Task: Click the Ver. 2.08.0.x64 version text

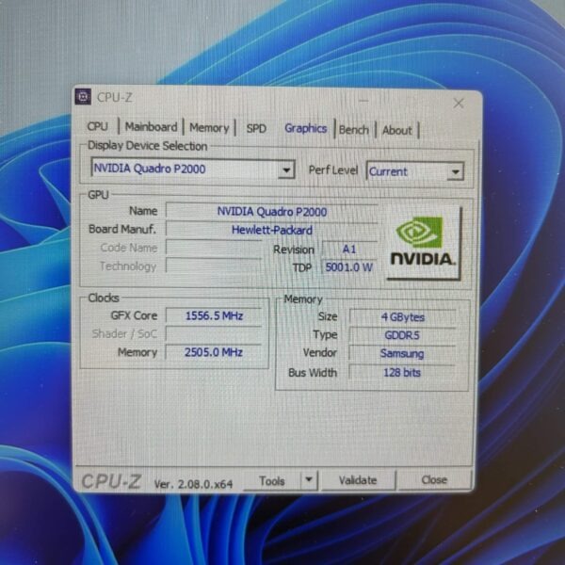Action: (193, 484)
